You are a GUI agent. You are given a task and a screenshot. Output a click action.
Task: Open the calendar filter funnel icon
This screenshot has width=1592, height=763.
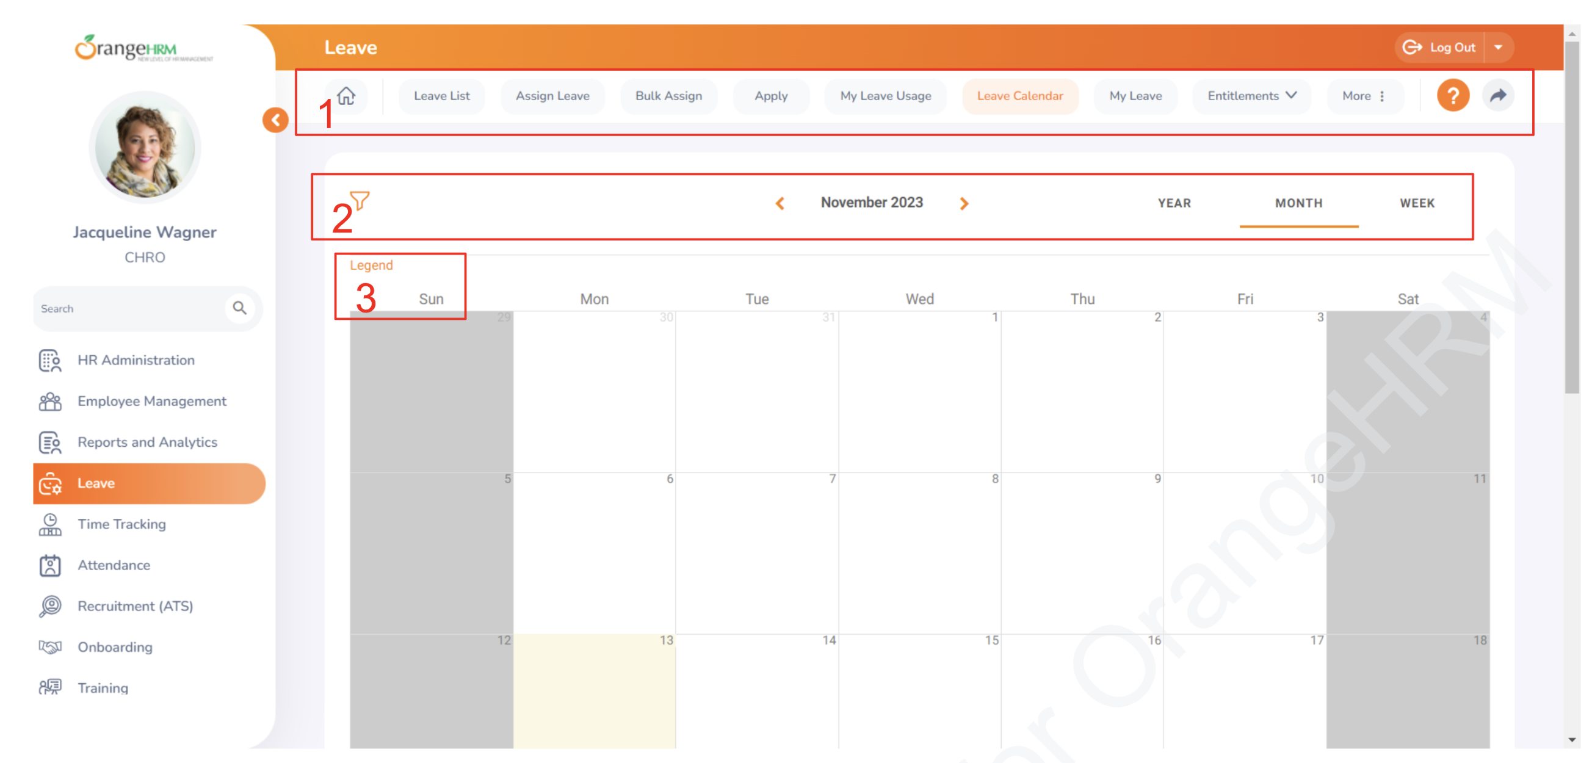(360, 200)
